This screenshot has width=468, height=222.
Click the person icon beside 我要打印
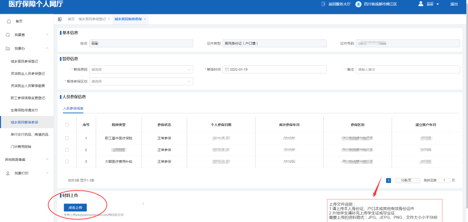click(x=8, y=173)
